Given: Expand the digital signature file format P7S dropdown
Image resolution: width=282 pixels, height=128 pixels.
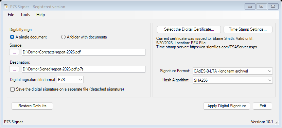Looking at the screenshot, I should 70,80.
